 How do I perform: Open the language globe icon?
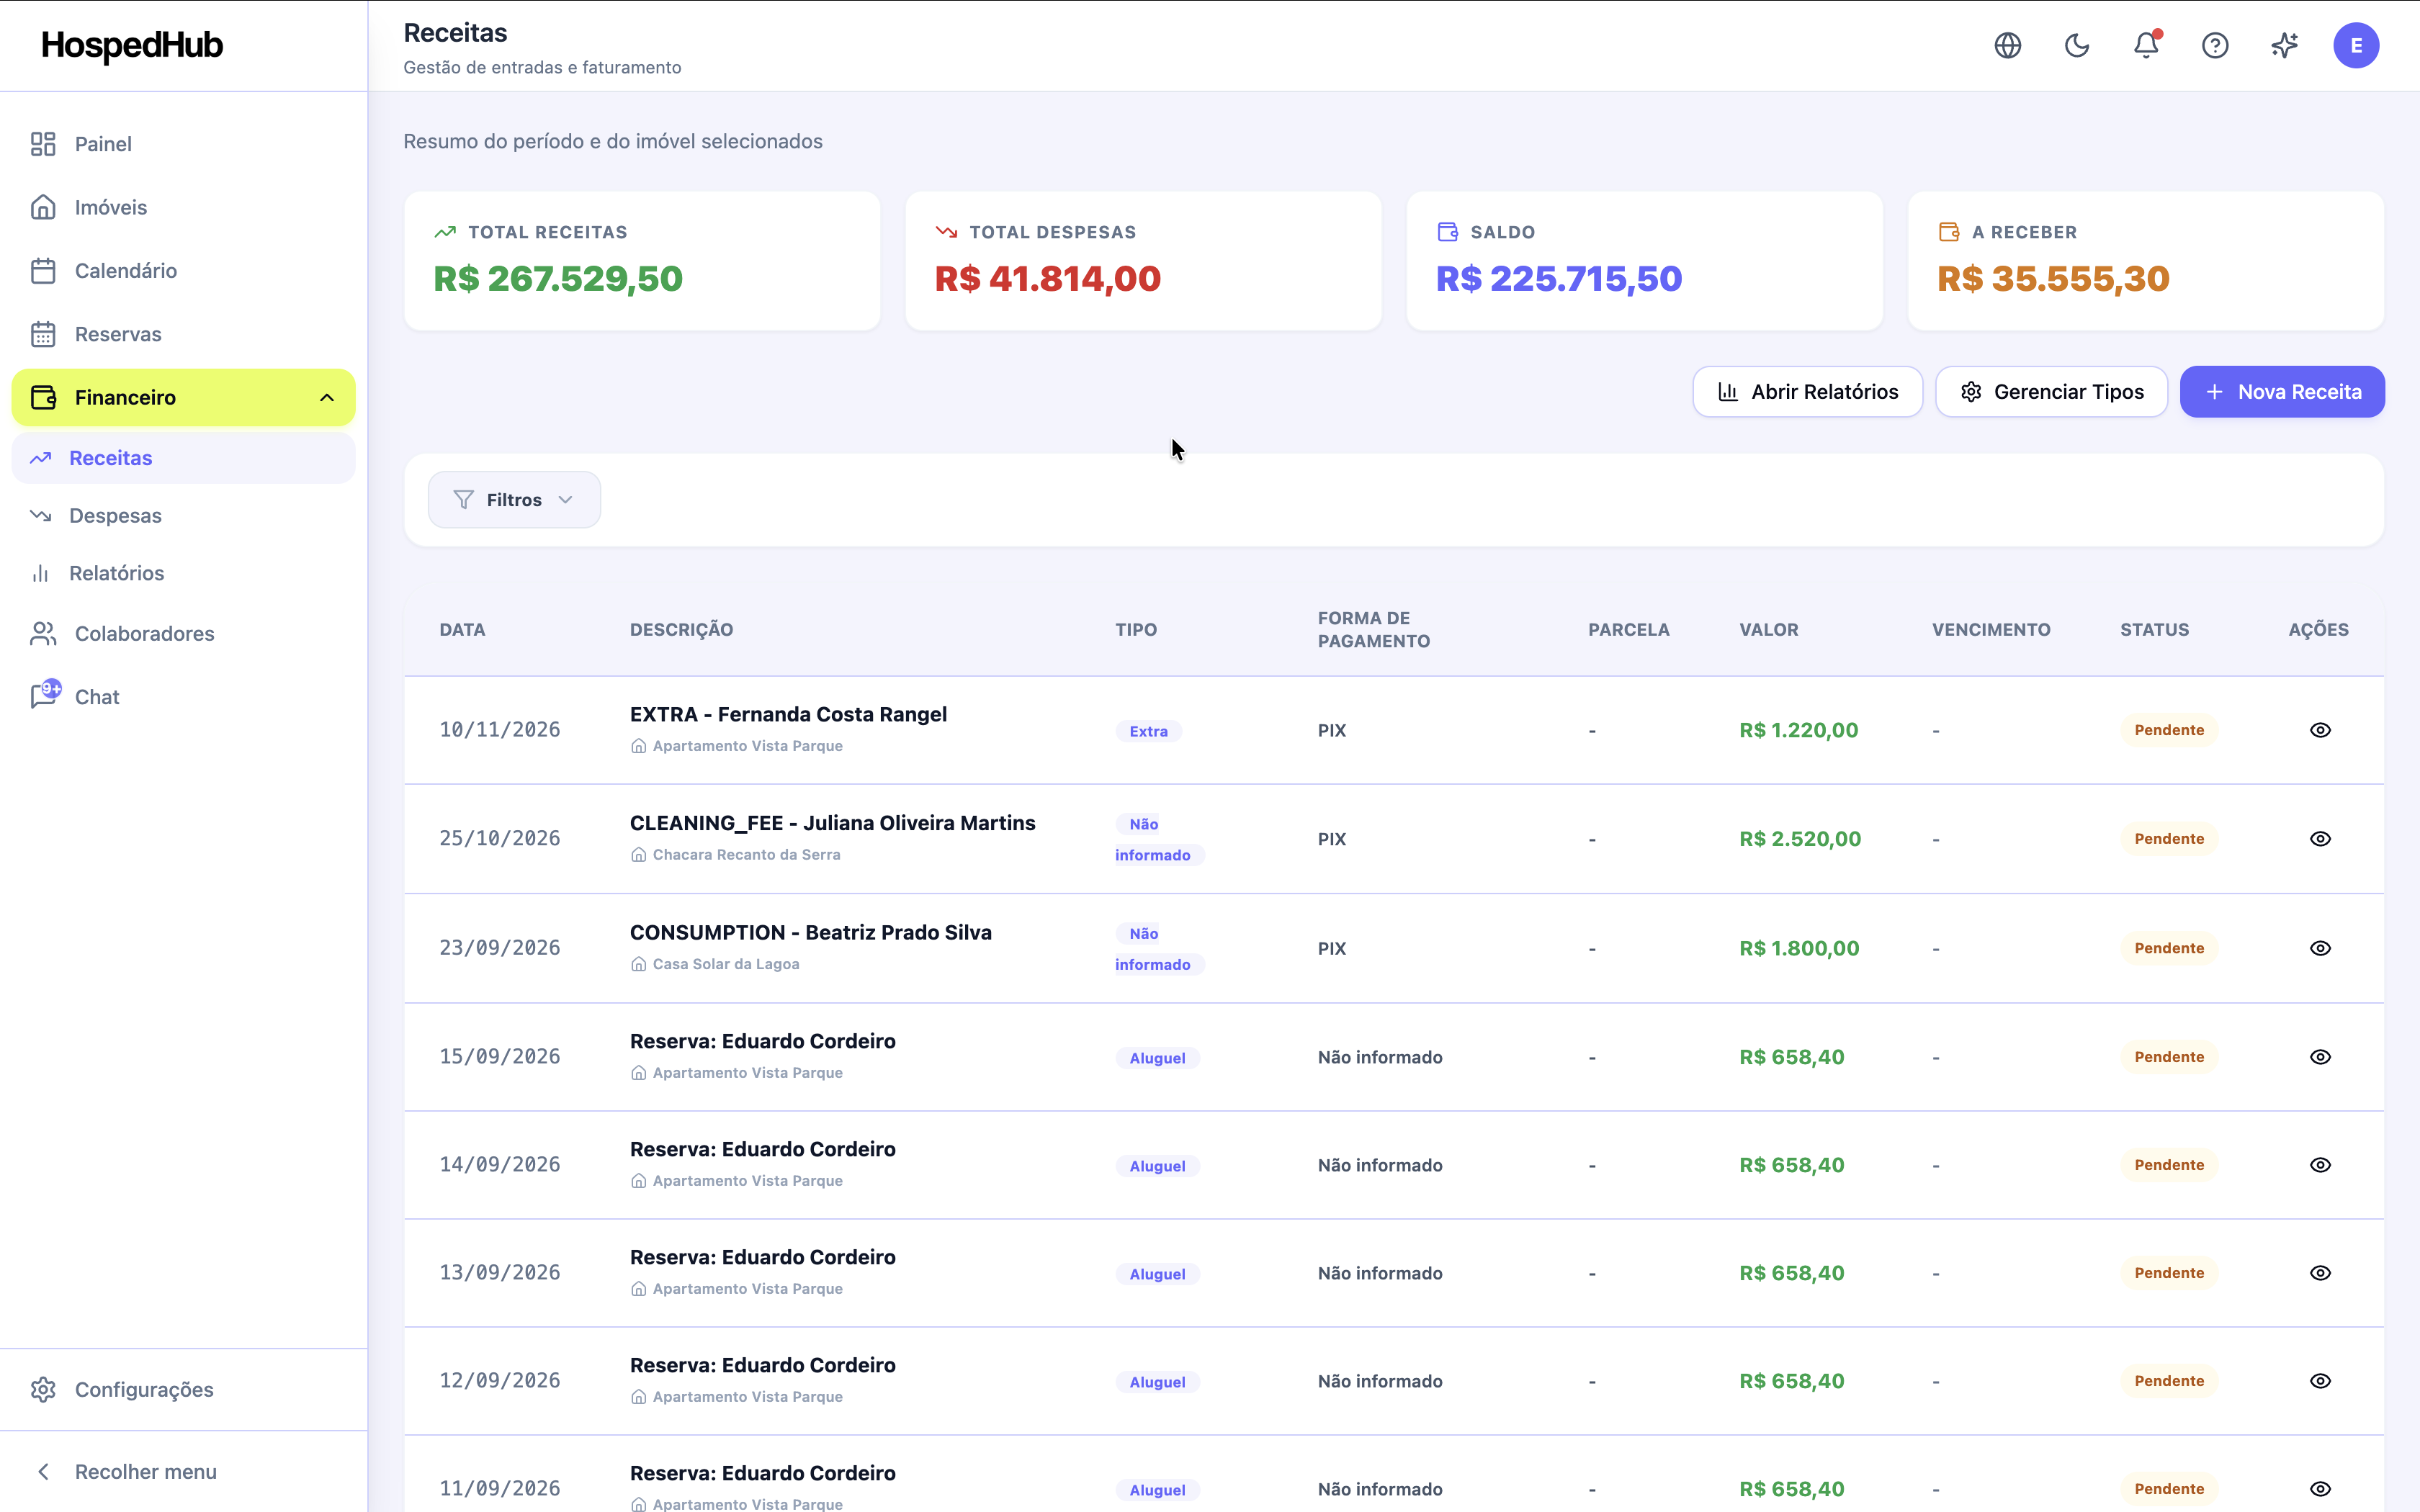point(2007,45)
